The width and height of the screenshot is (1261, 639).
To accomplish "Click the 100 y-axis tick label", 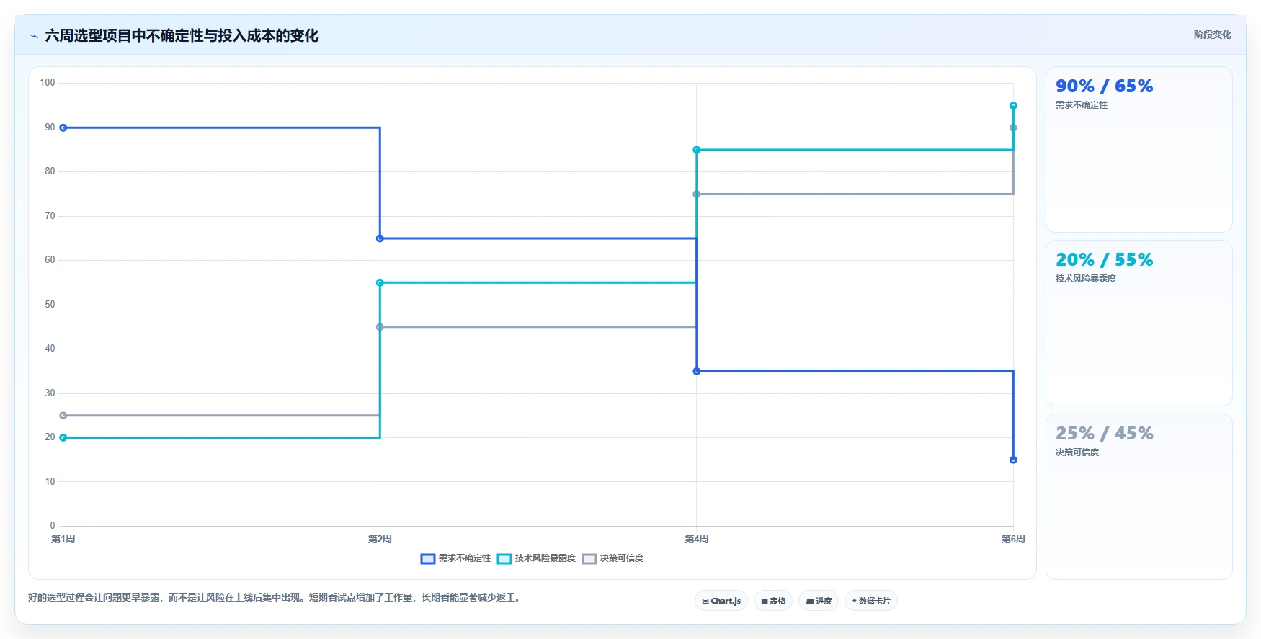I will pyautogui.click(x=48, y=83).
